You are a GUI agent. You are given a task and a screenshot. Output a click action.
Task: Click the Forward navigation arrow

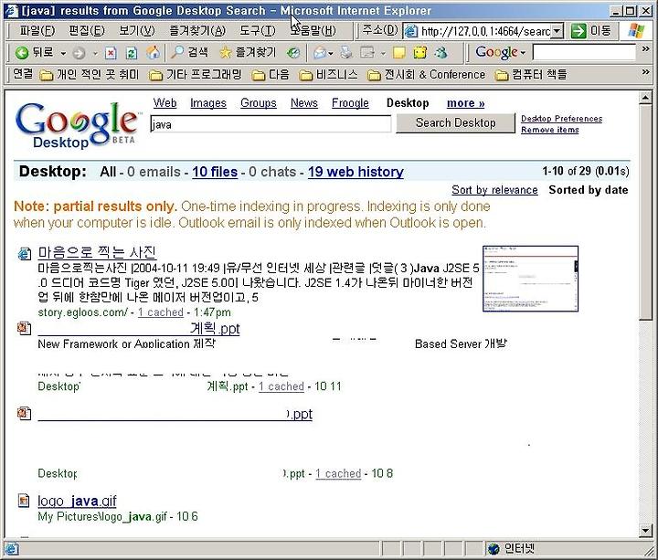coord(79,53)
